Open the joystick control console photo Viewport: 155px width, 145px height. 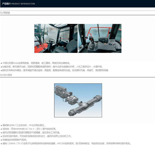pos(99,38)
